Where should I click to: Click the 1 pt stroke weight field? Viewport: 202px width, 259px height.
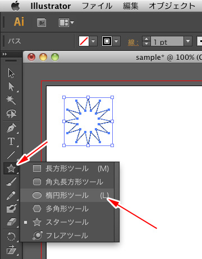[x=167, y=41]
